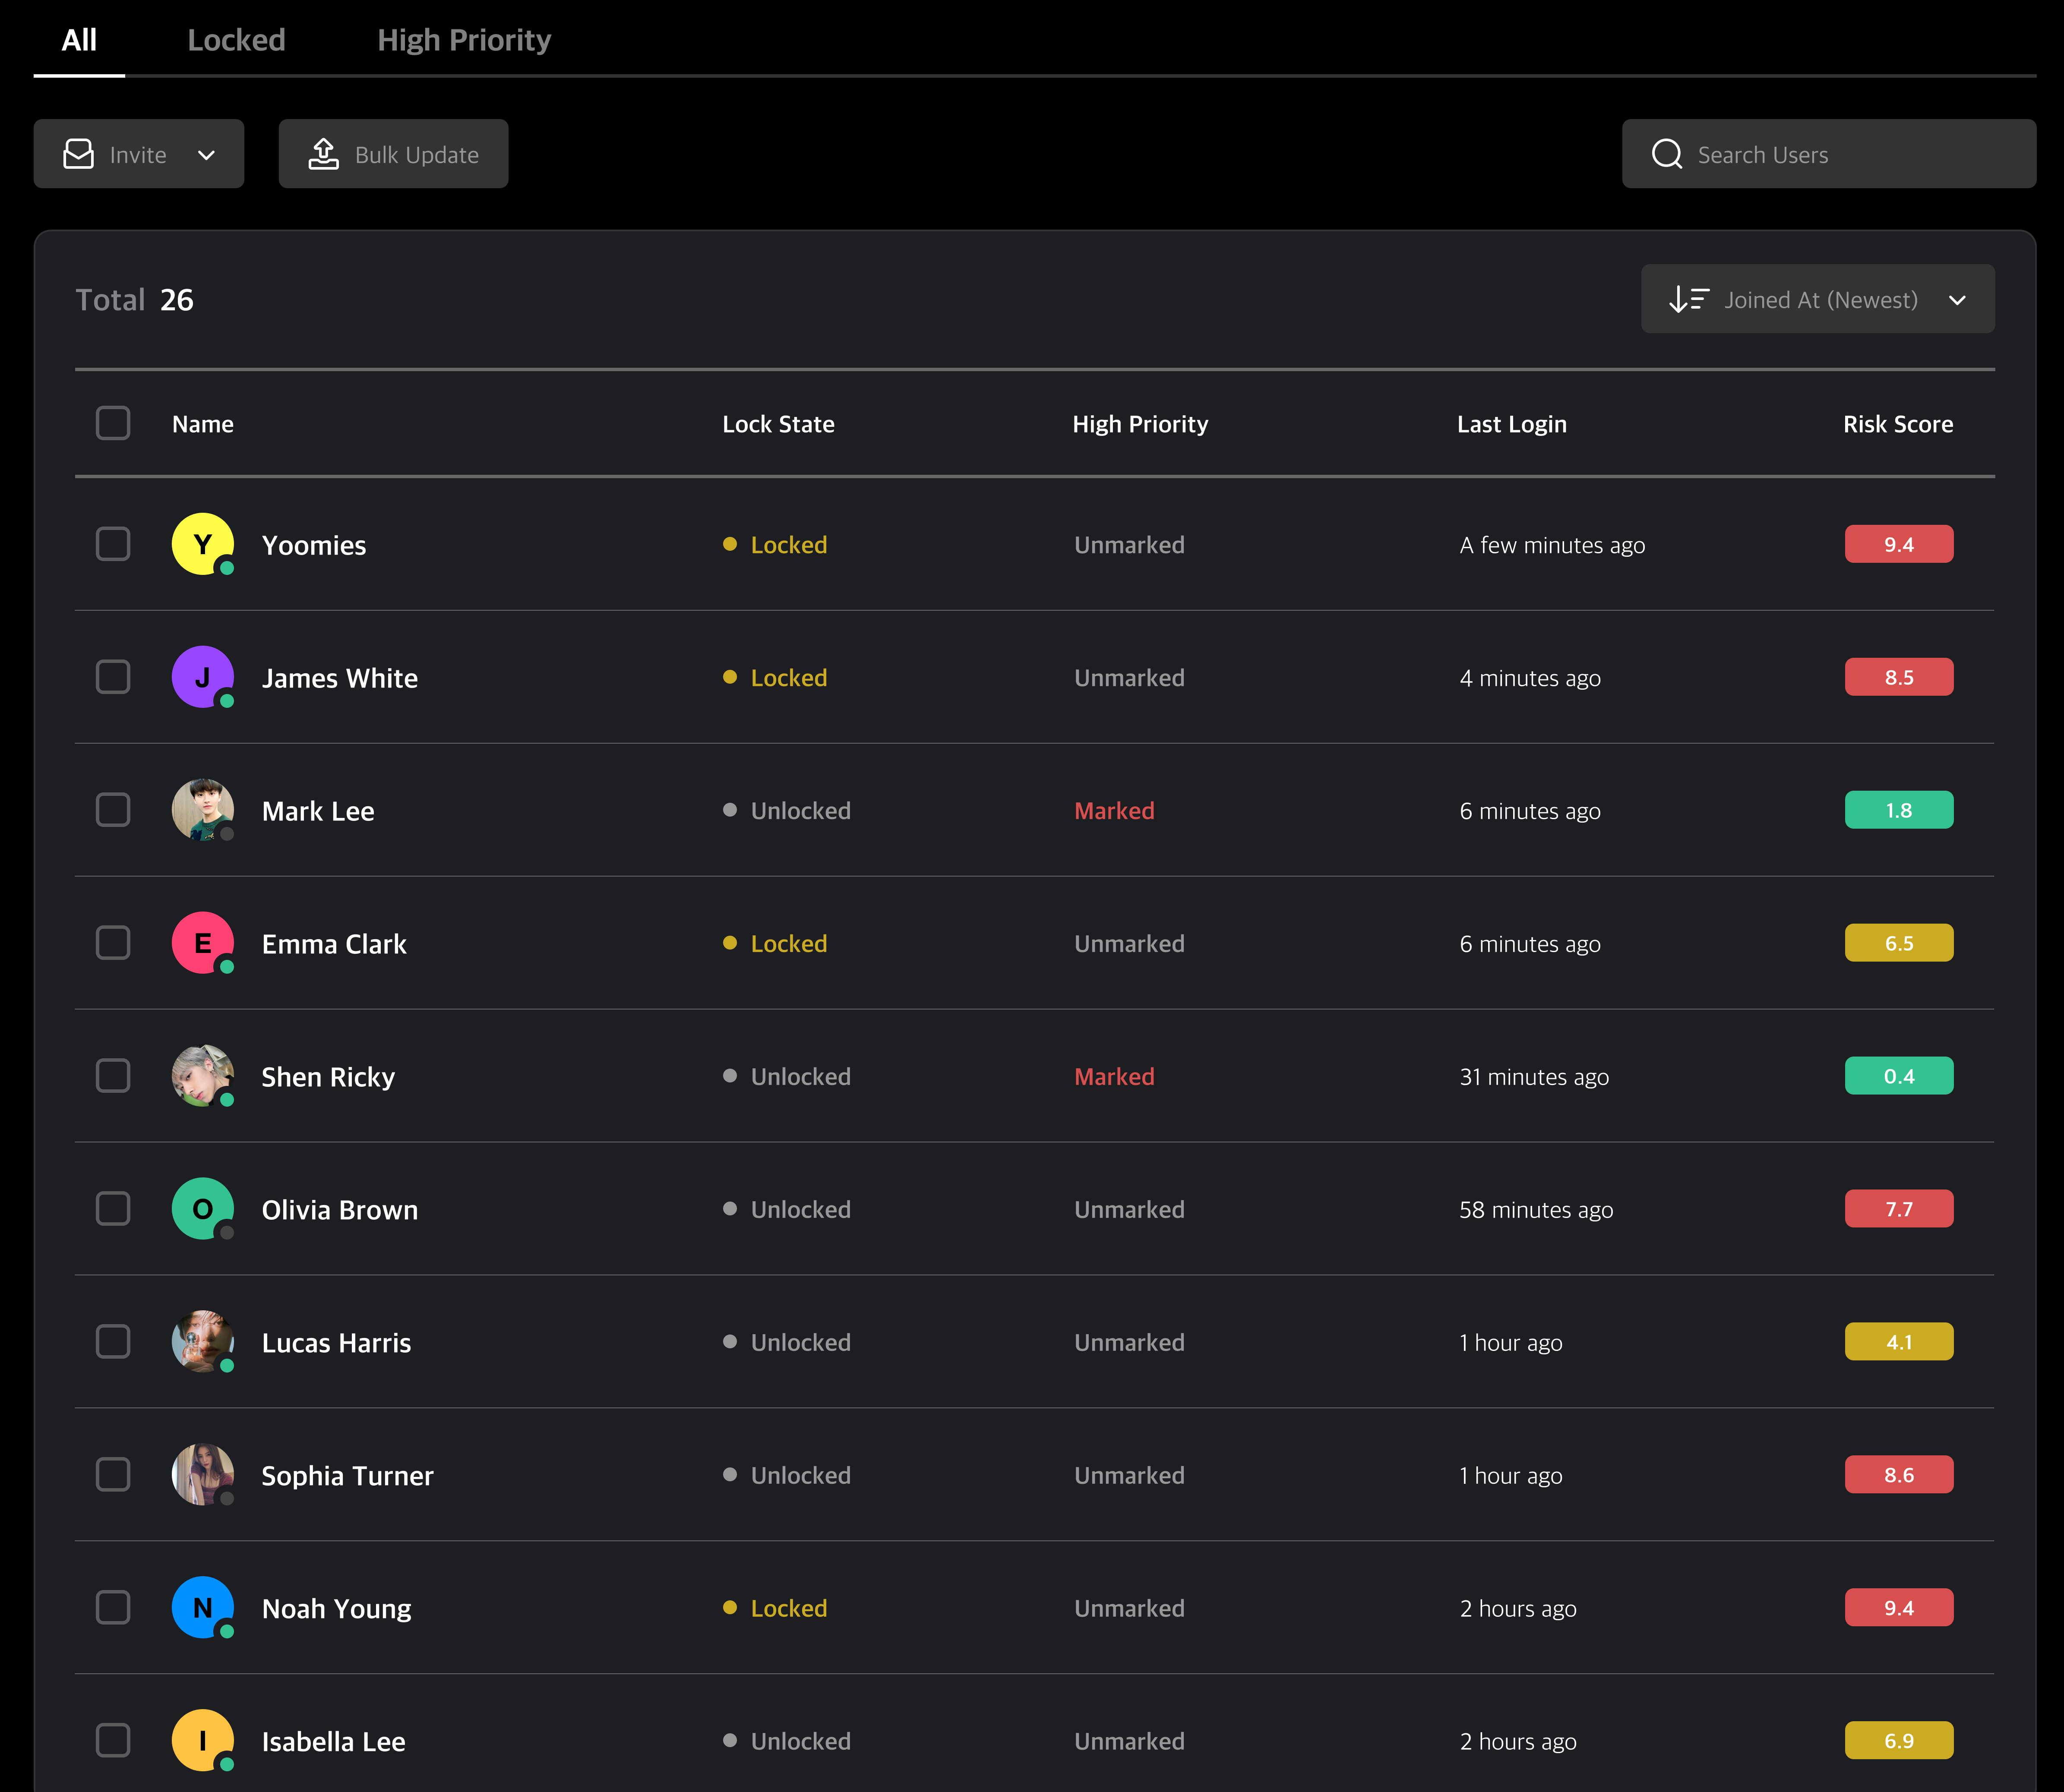Click the upload icon on Bulk Update
The height and width of the screenshot is (1792, 2064).
[x=323, y=154]
